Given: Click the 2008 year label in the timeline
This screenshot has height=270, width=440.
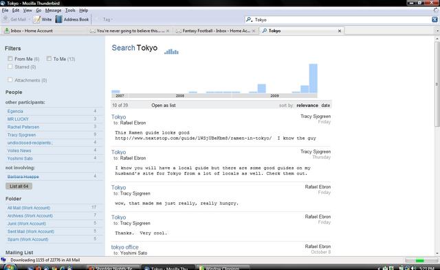Looking at the screenshot, I should (180, 96).
